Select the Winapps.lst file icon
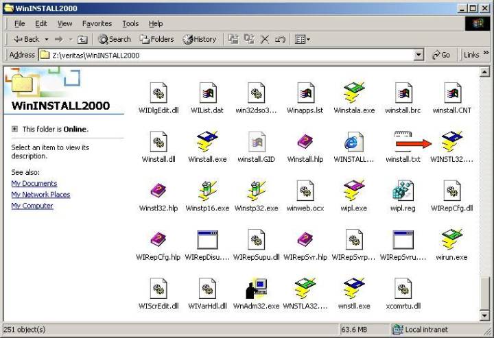The height and width of the screenshot is (338, 494). [x=305, y=93]
